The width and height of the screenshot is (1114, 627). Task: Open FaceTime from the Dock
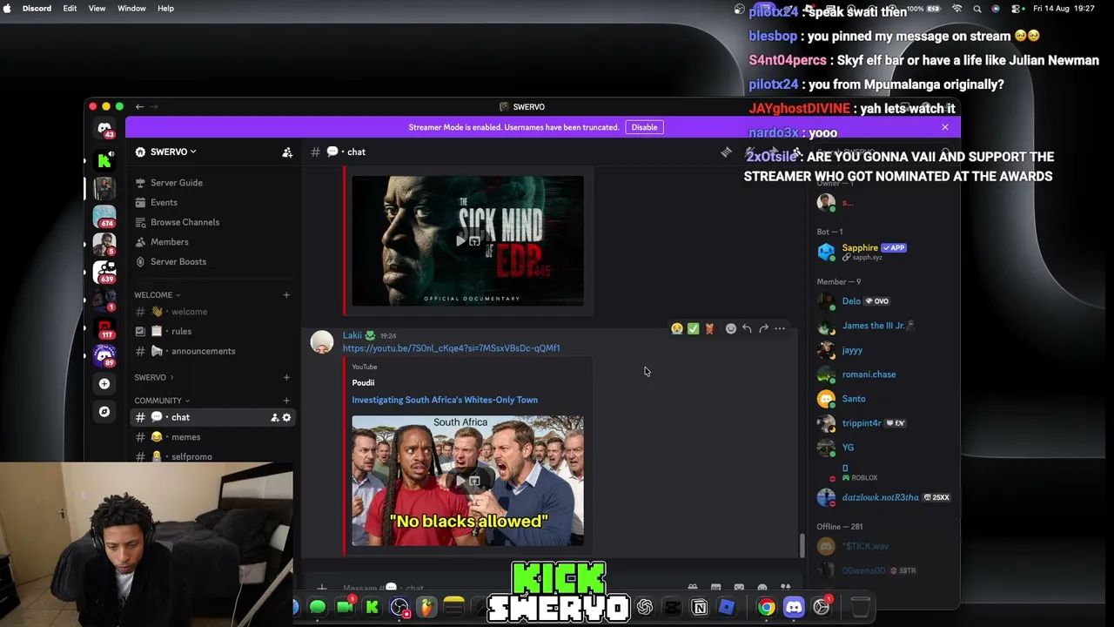(345, 608)
